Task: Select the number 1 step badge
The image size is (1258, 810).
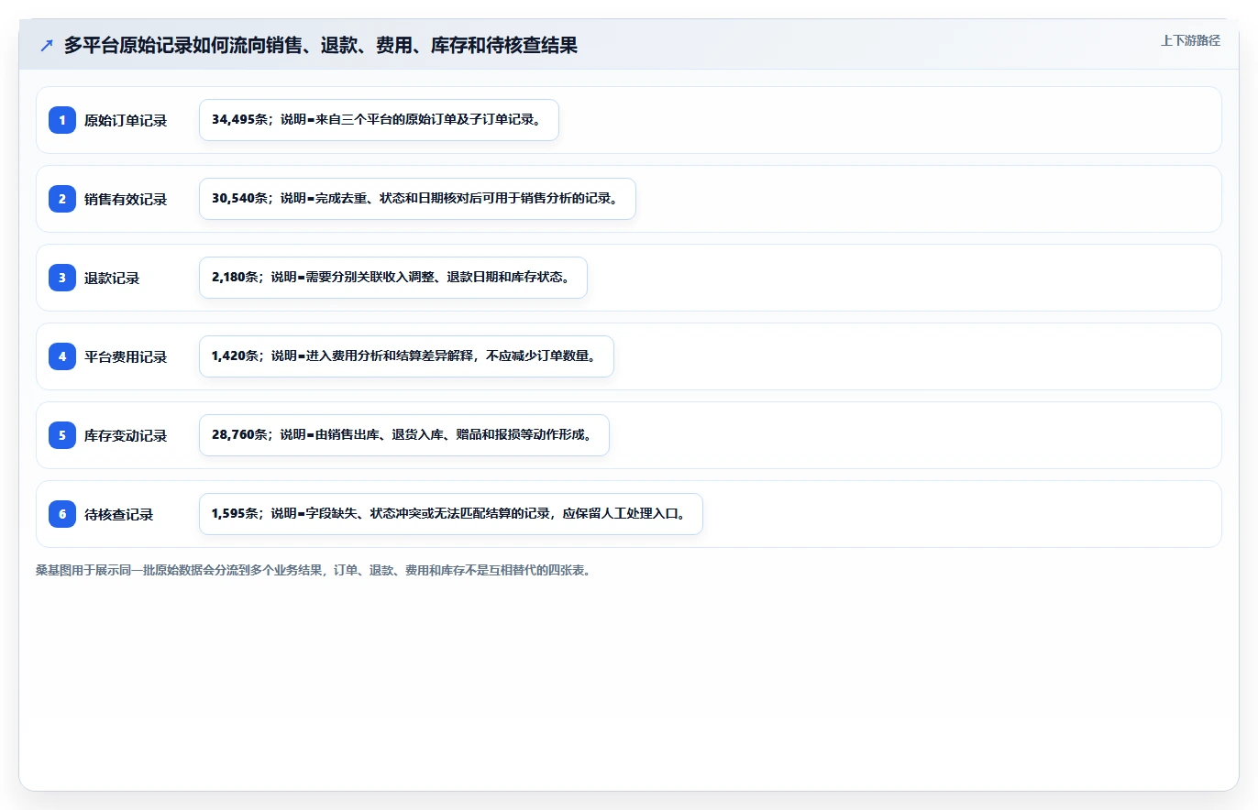Action: (x=62, y=120)
